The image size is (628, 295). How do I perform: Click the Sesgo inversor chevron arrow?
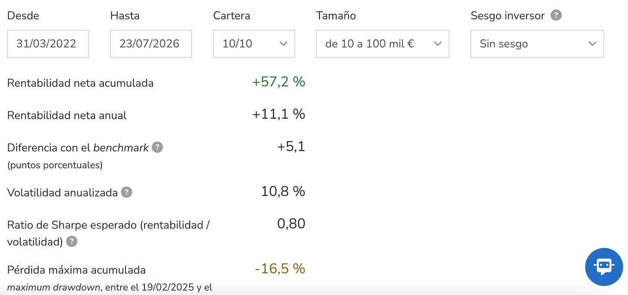click(x=593, y=44)
